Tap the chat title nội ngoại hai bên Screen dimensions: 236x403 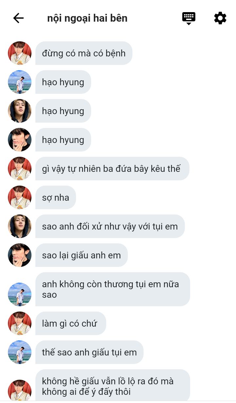87,18
